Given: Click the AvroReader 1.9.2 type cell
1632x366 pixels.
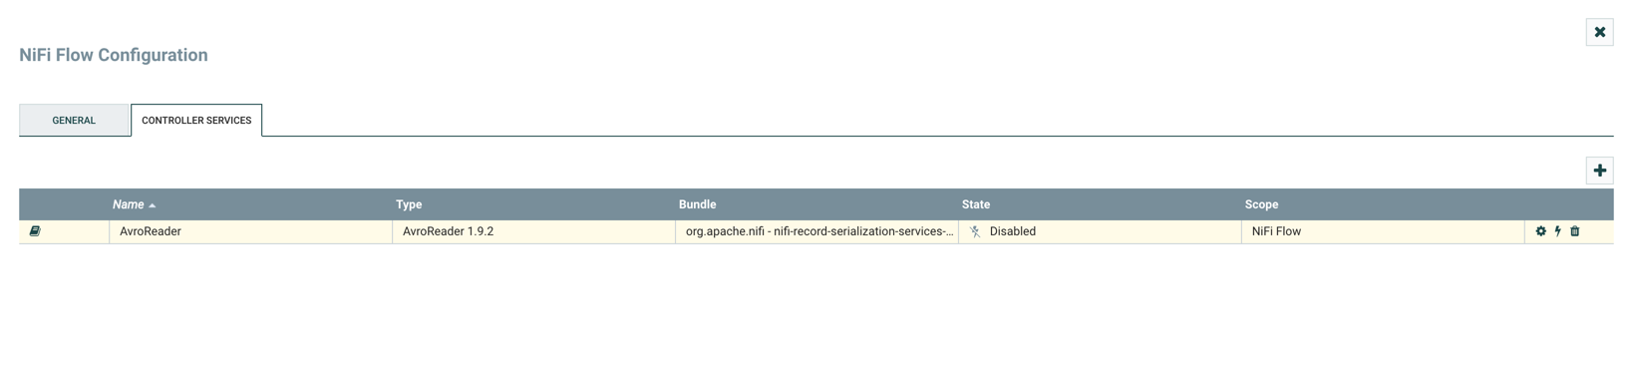Looking at the screenshot, I should coord(533,231).
